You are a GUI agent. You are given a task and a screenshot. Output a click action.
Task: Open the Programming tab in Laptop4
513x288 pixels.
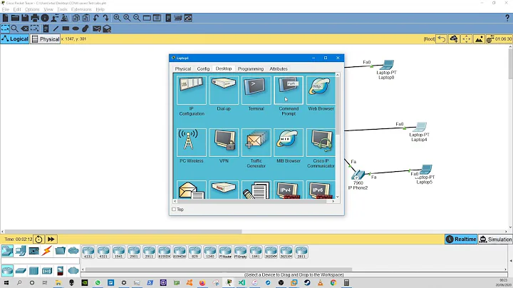coord(251,68)
